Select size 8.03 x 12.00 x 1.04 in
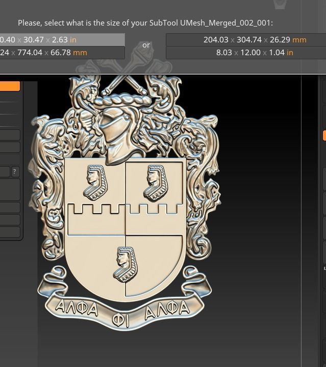This screenshot has width=326, height=367. point(246,53)
